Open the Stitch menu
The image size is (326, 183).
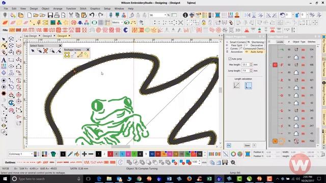pyautogui.click(x=83, y=9)
